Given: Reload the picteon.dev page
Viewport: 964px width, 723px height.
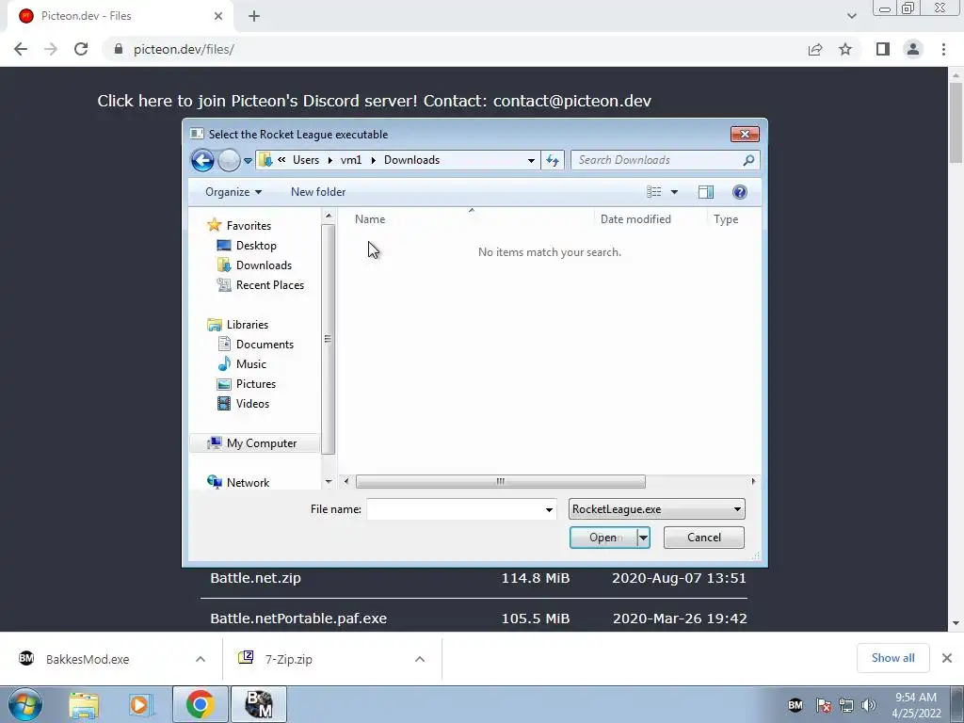Looking at the screenshot, I should (81, 49).
